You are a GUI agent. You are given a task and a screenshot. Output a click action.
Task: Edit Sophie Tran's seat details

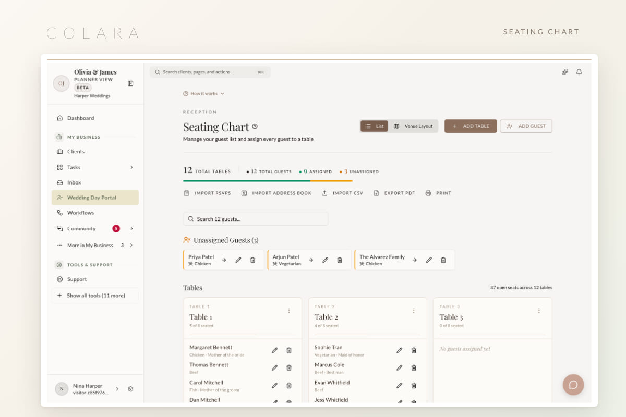tap(400, 350)
